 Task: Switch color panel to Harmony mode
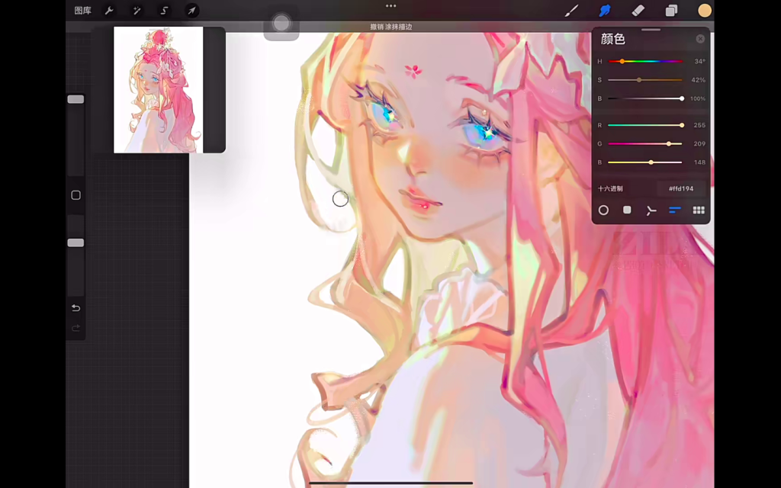(651, 210)
